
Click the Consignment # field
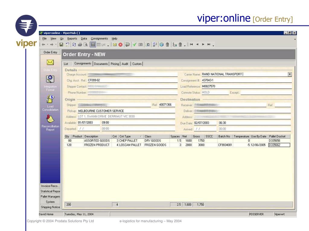pyautogui.click(x=247, y=80)
